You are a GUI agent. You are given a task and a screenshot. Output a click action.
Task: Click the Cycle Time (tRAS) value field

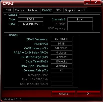click(61, 61)
